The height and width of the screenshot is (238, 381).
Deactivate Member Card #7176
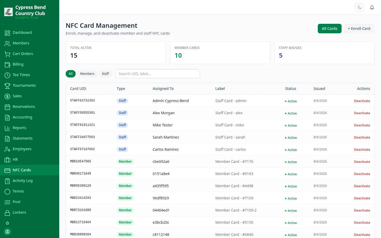click(x=362, y=162)
